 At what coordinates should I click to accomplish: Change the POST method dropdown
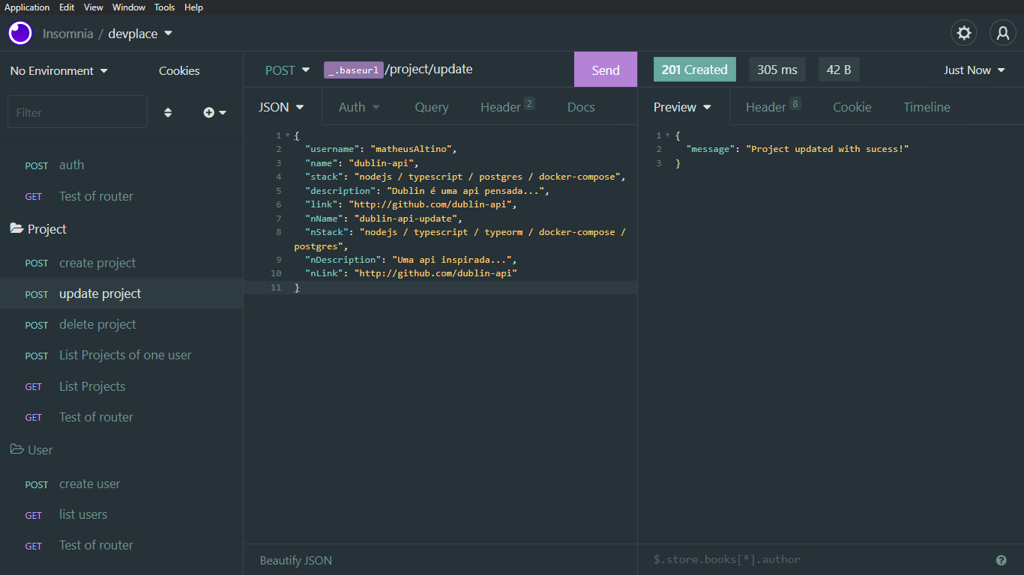click(x=287, y=70)
